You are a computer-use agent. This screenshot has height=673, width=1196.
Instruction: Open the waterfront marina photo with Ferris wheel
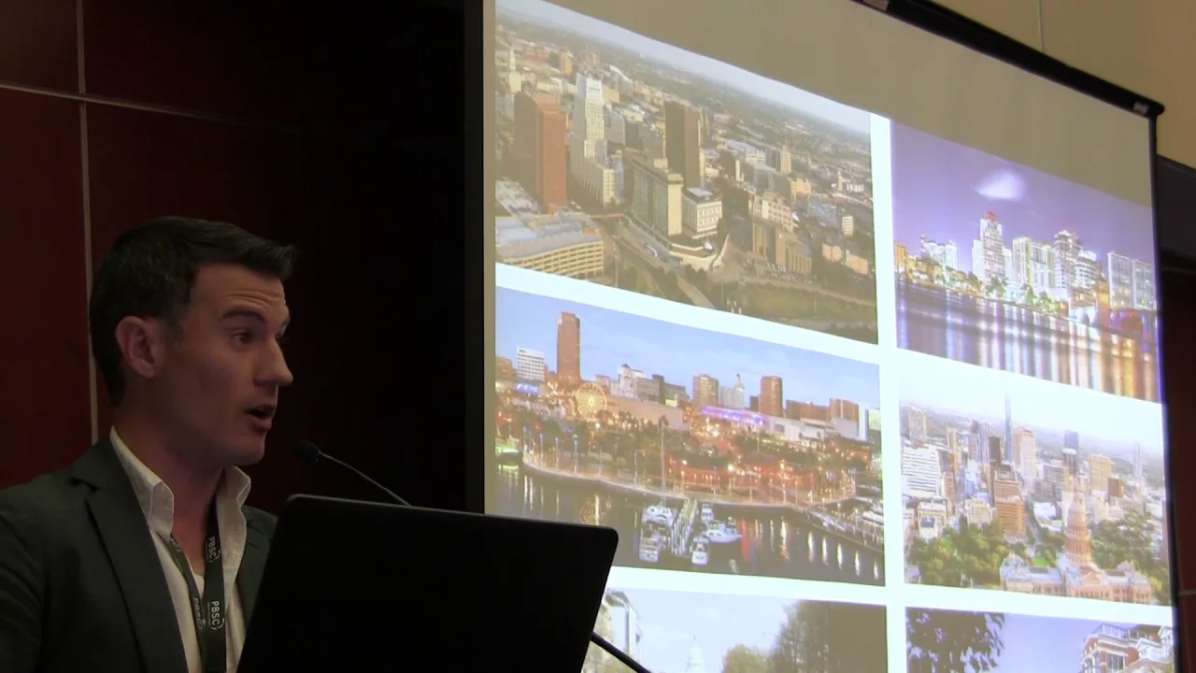[x=689, y=436]
